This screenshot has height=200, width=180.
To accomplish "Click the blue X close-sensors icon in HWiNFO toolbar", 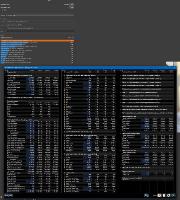I will tap(173, 195).
